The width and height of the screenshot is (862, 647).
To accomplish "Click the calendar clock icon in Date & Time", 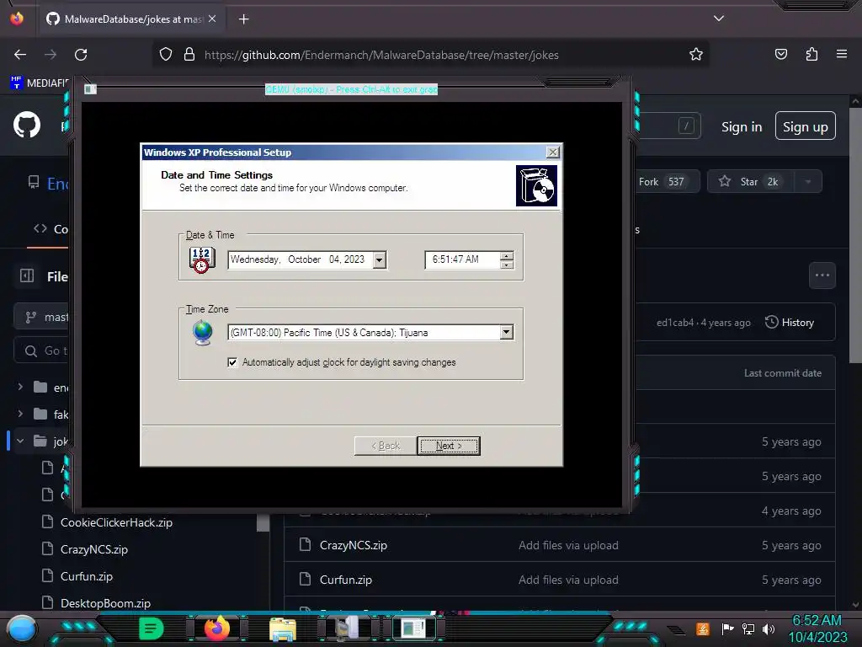I will pyautogui.click(x=202, y=259).
